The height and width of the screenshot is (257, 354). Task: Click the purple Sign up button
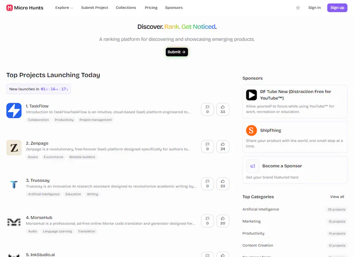point(337,8)
